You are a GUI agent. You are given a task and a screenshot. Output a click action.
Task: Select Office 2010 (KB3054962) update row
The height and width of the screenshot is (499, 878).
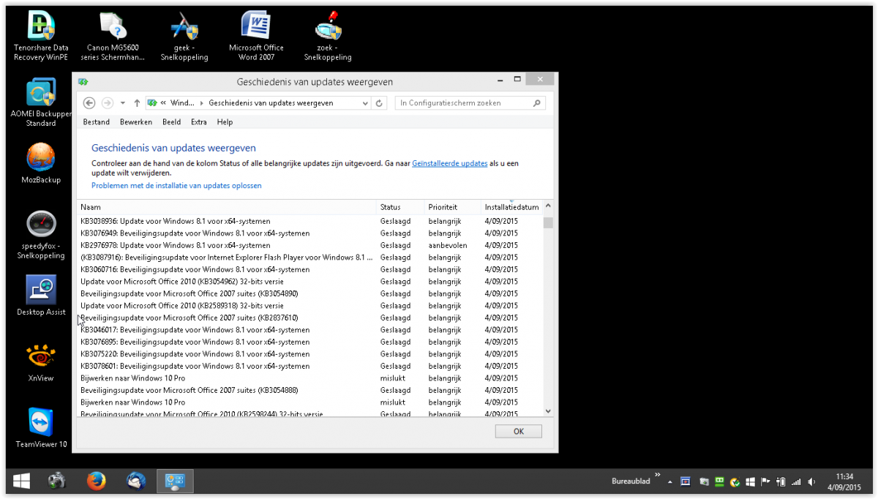[x=310, y=282]
